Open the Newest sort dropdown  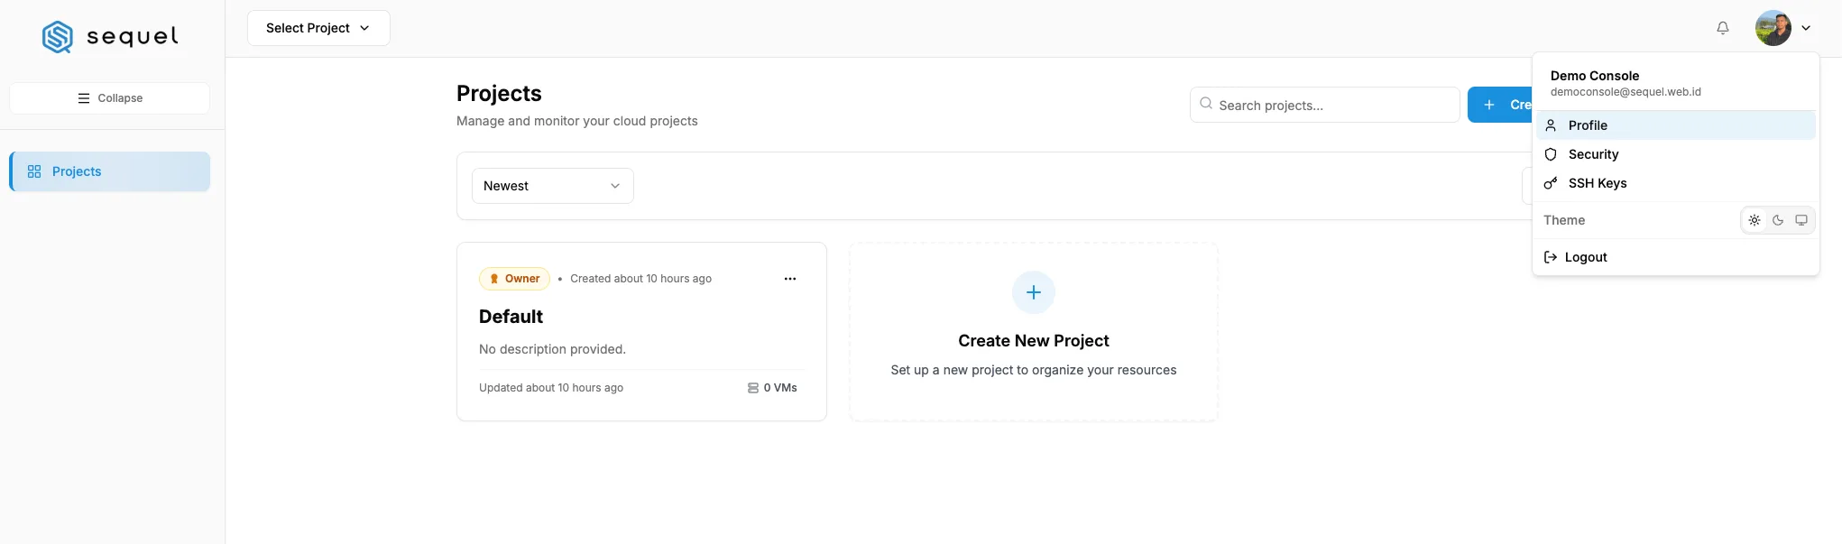coord(553,186)
